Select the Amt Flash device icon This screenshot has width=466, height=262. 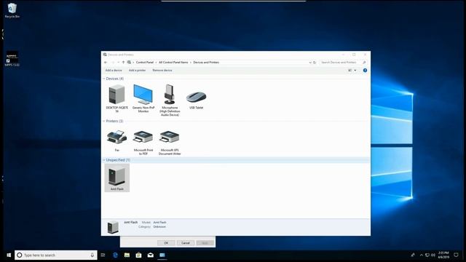[116, 178]
